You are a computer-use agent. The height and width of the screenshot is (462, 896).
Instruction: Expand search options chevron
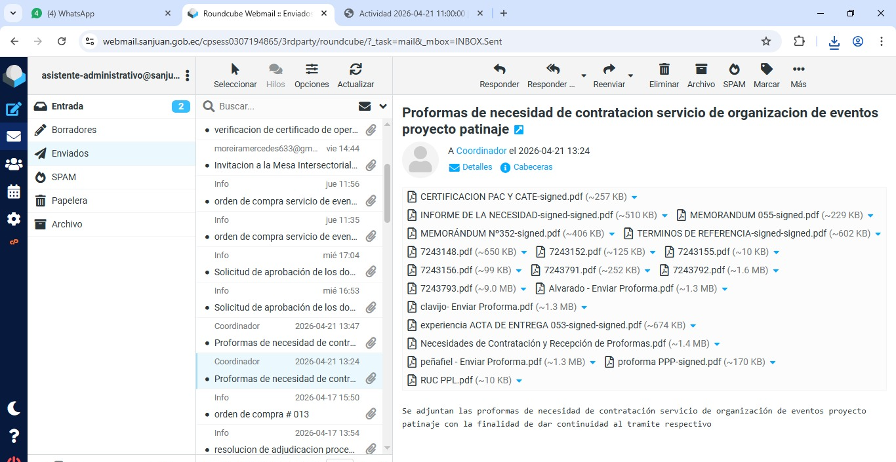383,106
